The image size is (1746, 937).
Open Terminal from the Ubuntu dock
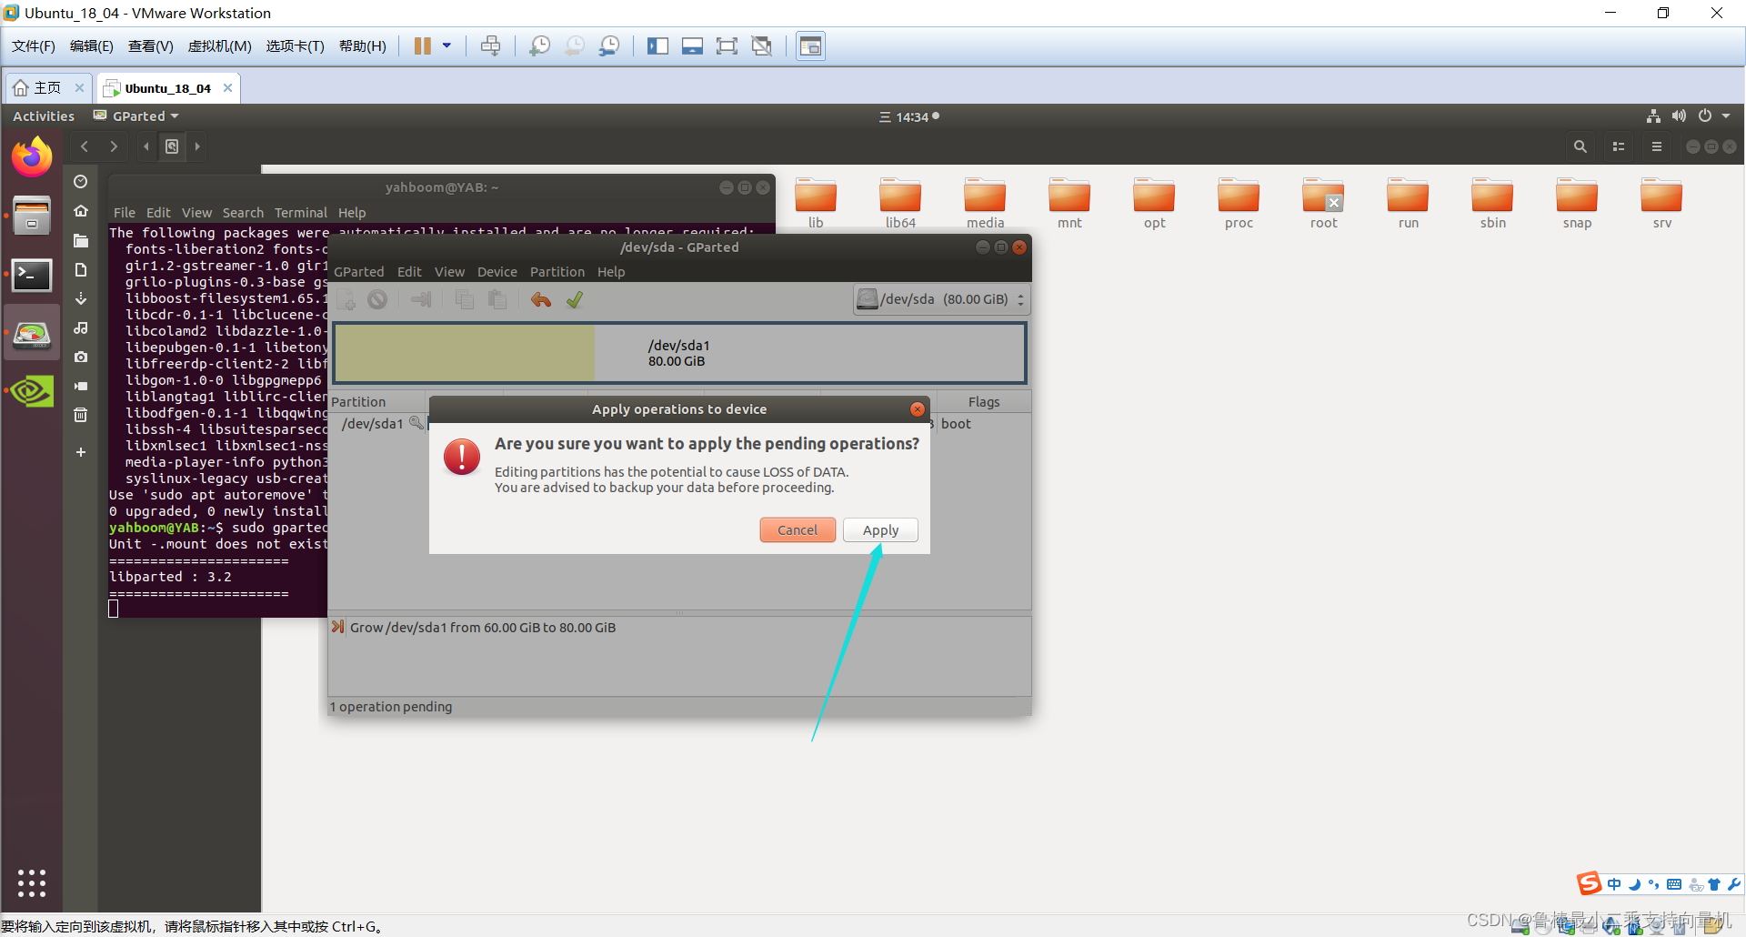tap(32, 275)
